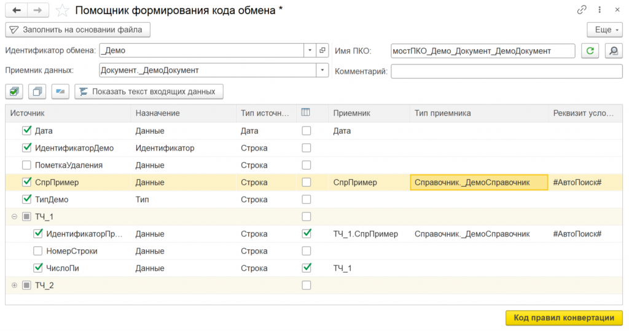Click the Заполнить на основании файла button
This screenshot has height=331, width=629.
coord(77,29)
